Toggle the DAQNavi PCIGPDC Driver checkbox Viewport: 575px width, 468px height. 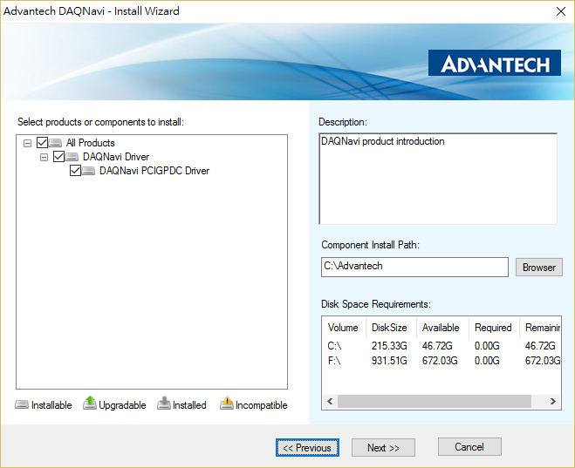[x=75, y=170]
